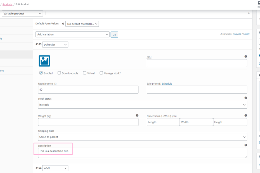Click the variation image upload placeholder
The width and height of the screenshot is (260, 173).
pyautogui.click(x=44, y=61)
